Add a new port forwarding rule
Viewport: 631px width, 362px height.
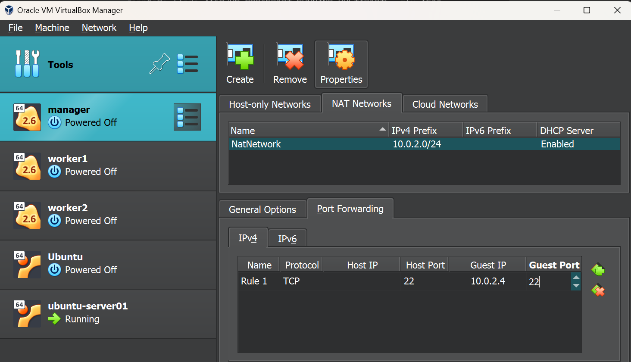pos(598,270)
